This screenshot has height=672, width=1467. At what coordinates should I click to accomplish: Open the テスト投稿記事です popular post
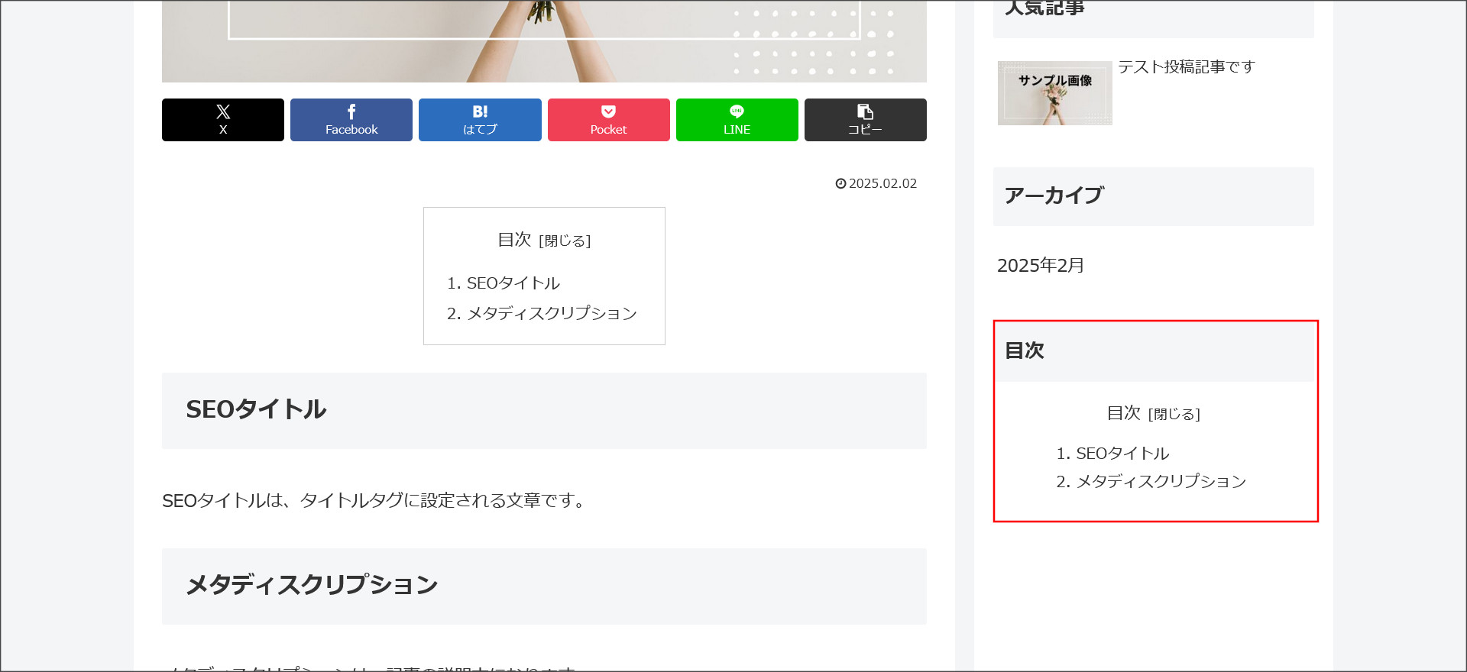tap(1187, 67)
